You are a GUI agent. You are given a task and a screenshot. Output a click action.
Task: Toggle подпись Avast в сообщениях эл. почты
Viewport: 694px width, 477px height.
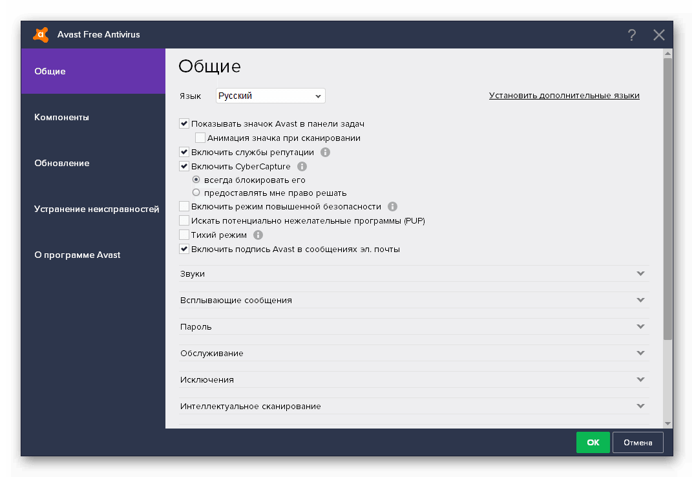coord(184,248)
